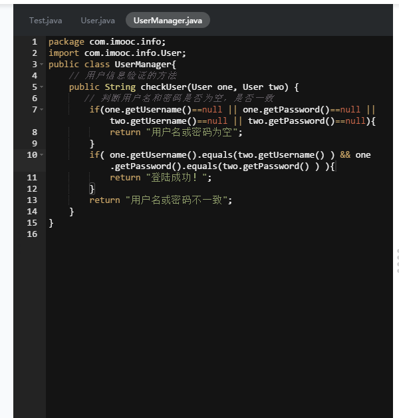Click the 'String' return type on line 5

[120, 87]
